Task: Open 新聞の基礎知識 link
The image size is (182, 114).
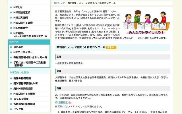Action: pyautogui.click(x=22, y=78)
